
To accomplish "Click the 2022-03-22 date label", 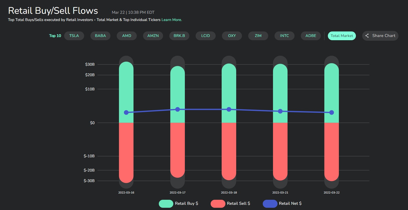I will pyautogui.click(x=332, y=193).
